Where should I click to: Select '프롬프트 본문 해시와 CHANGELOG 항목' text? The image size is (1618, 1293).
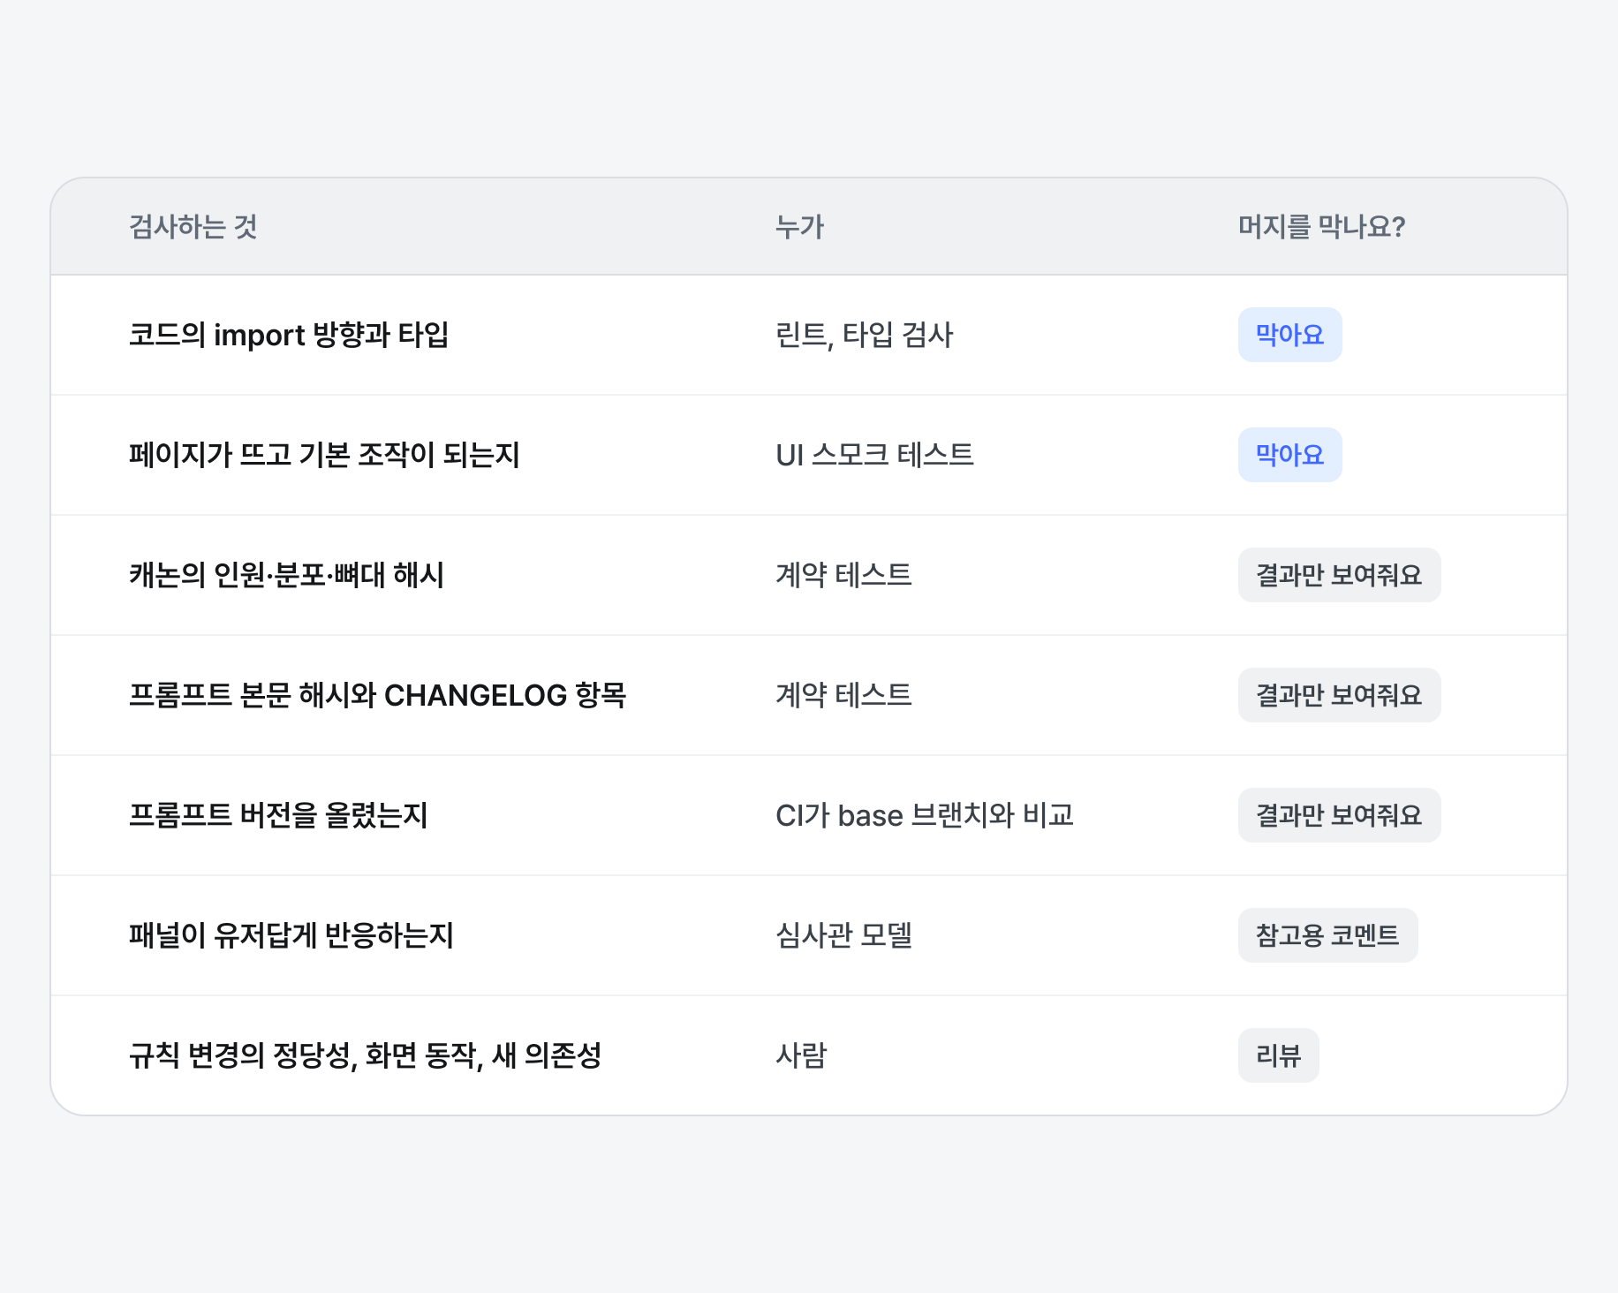[377, 695]
